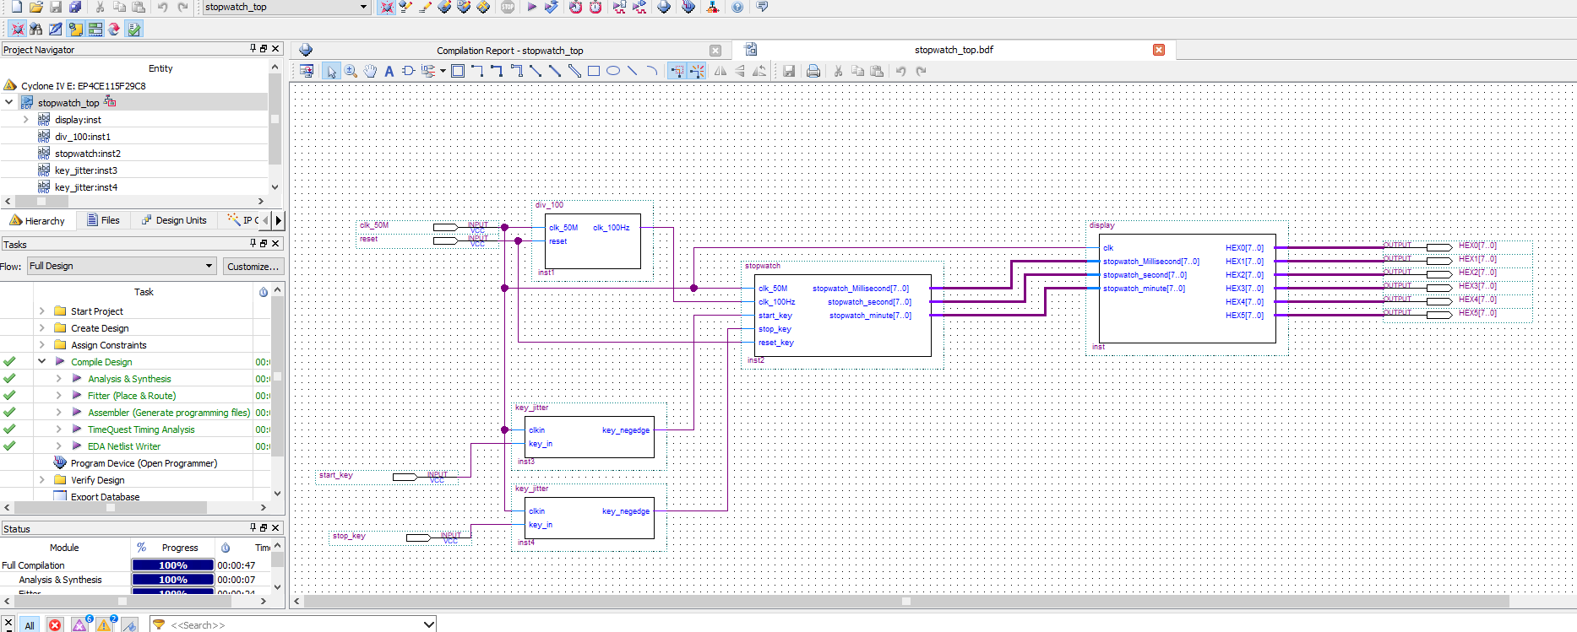Close the Compilation Report tab
Screen dimensions: 1577x632
pos(715,51)
